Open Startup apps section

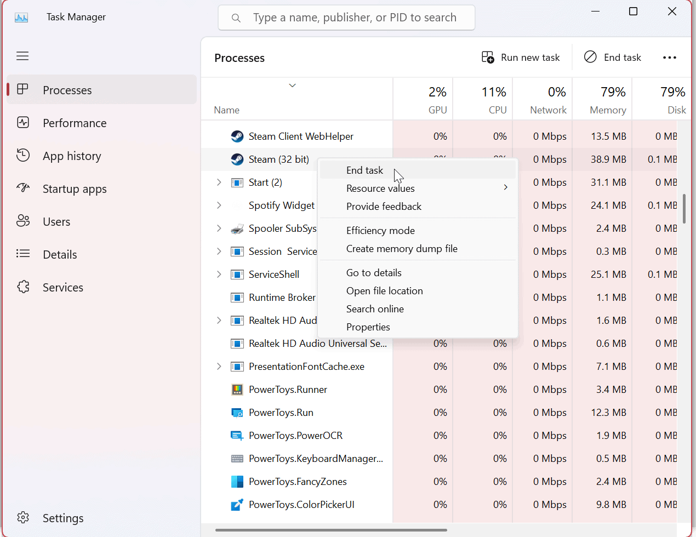pos(75,188)
